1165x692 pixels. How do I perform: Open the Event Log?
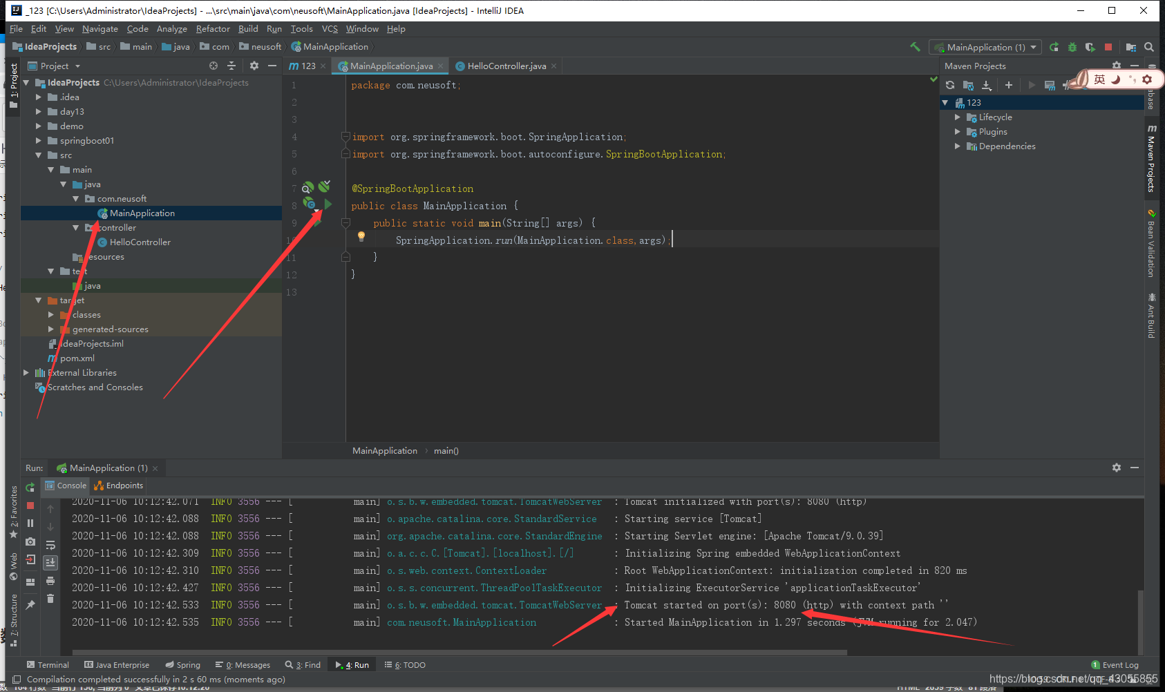pos(1115,665)
